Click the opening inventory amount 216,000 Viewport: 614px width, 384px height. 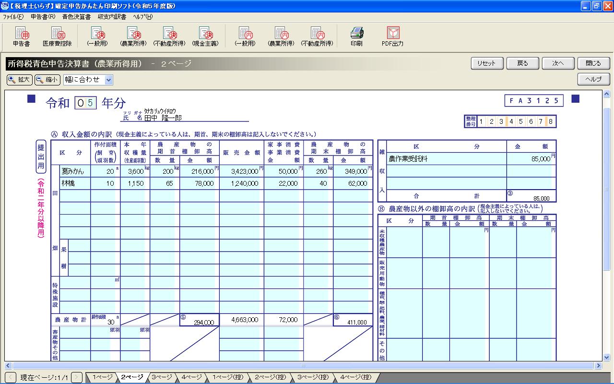(x=200, y=171)
